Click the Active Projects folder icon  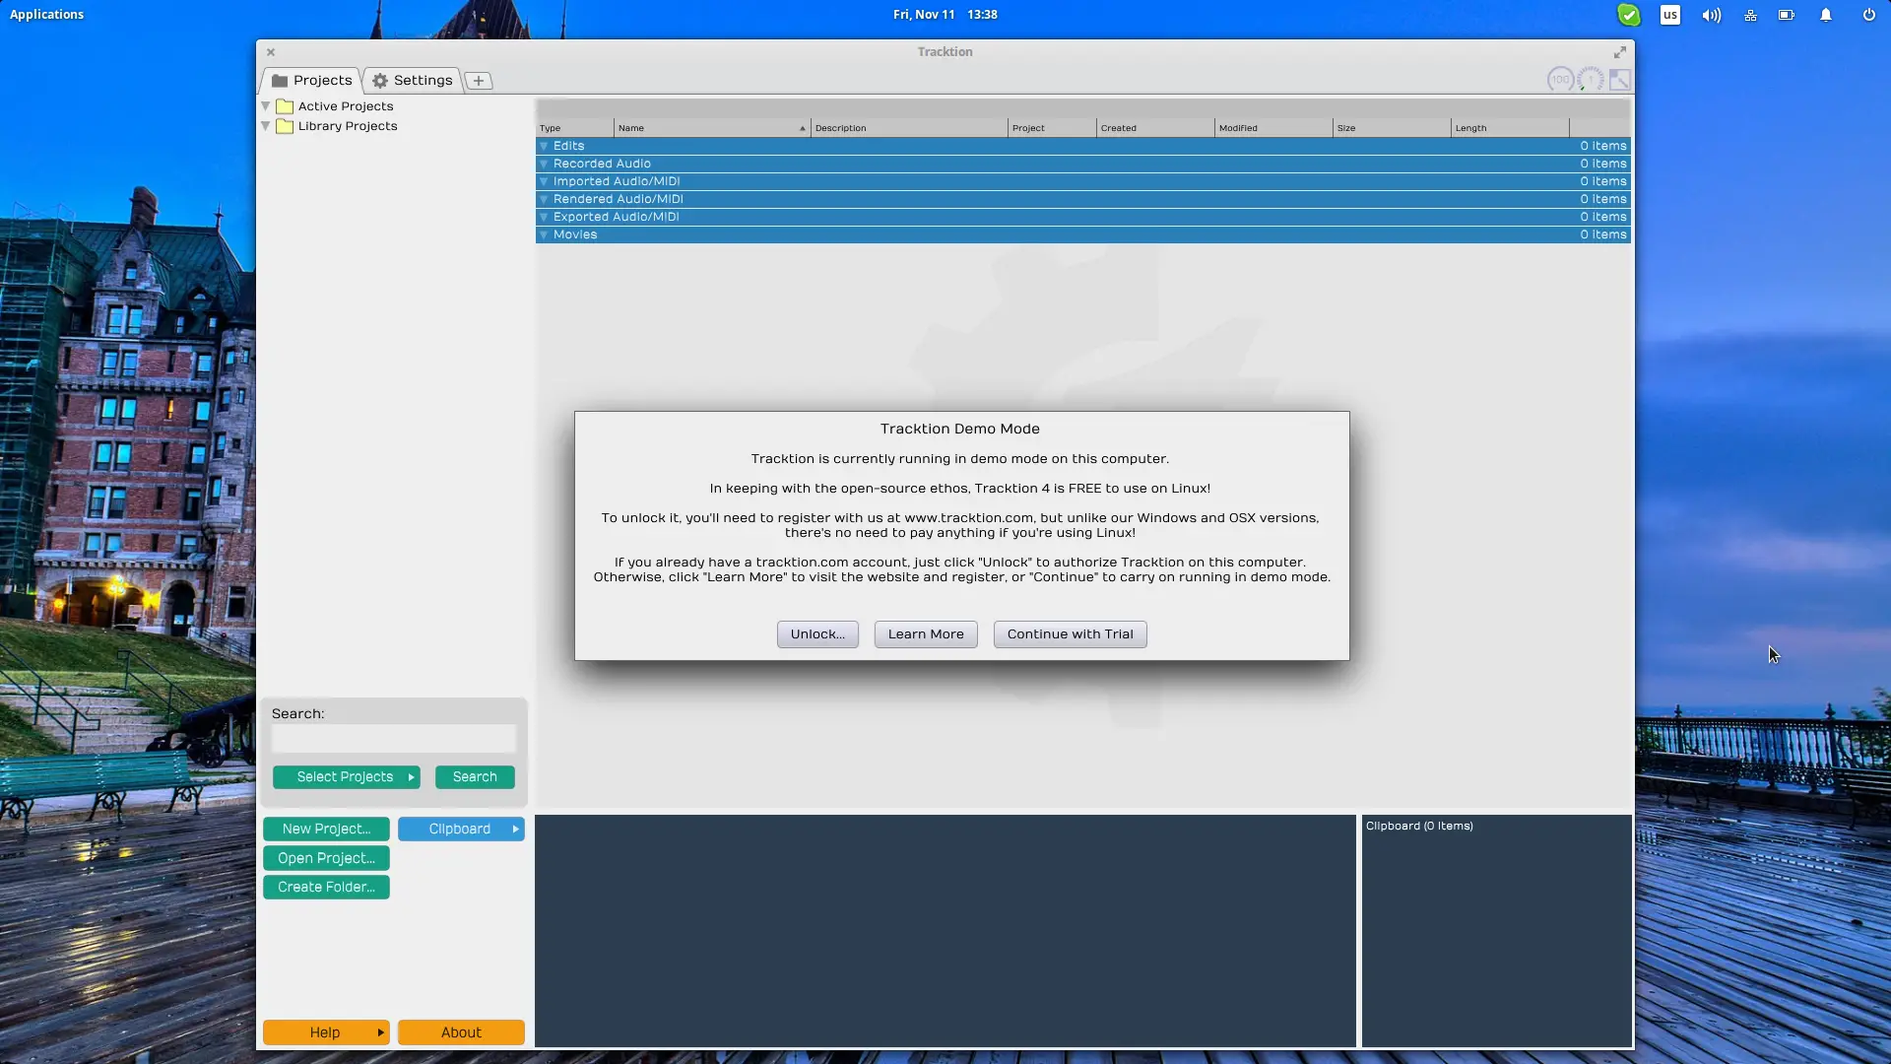[x=285, y=106]
